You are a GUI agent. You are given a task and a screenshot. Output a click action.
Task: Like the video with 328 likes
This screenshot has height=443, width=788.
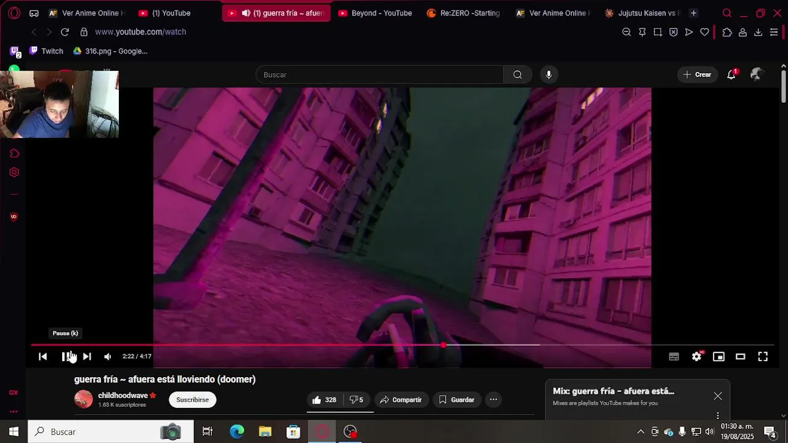coord(324,400)
